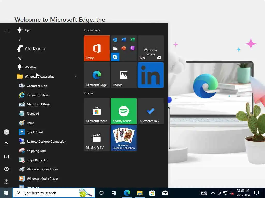Open Documents icon in Start sidebar
265x198 pixels.
pos(6,144)
